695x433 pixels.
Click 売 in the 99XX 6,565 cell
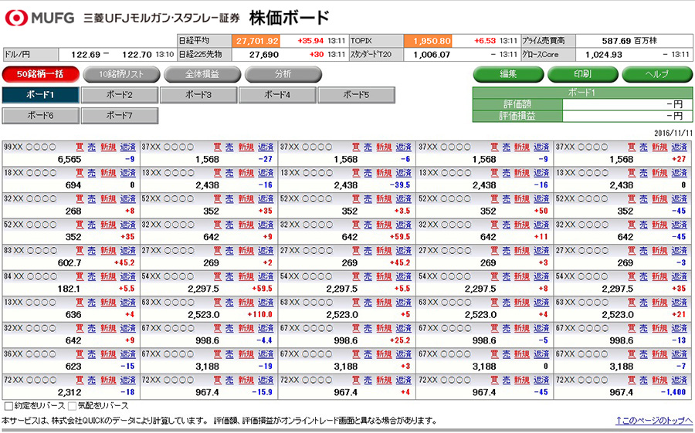click(91, 147)
